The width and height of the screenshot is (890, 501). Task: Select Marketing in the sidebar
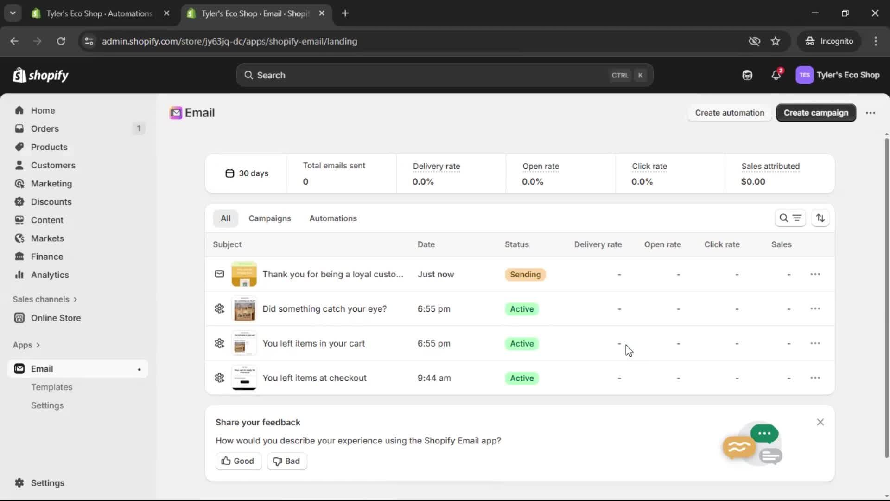(51, 183)
